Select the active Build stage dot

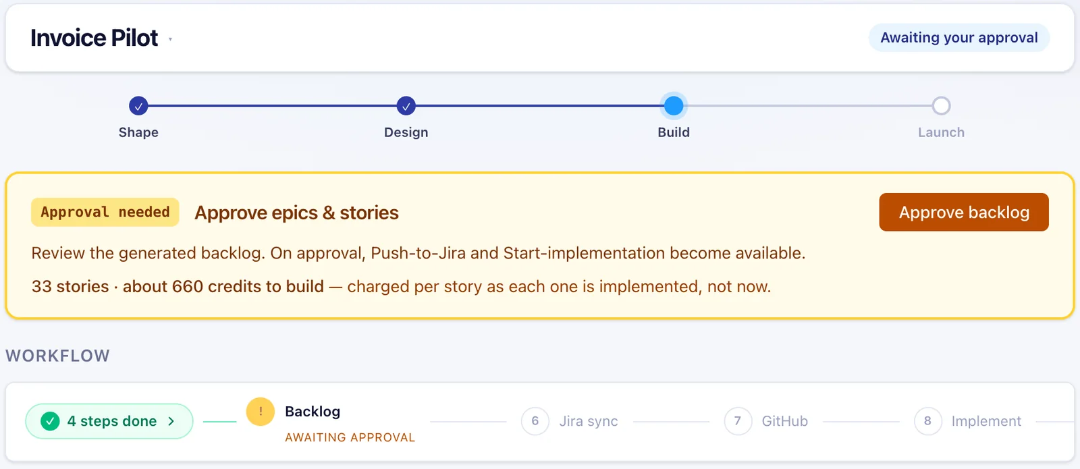click(674, 106)
